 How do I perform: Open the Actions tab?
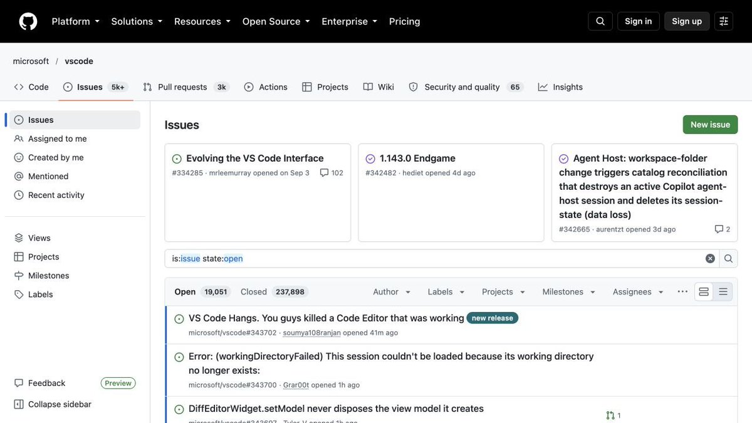click(266, 87)
